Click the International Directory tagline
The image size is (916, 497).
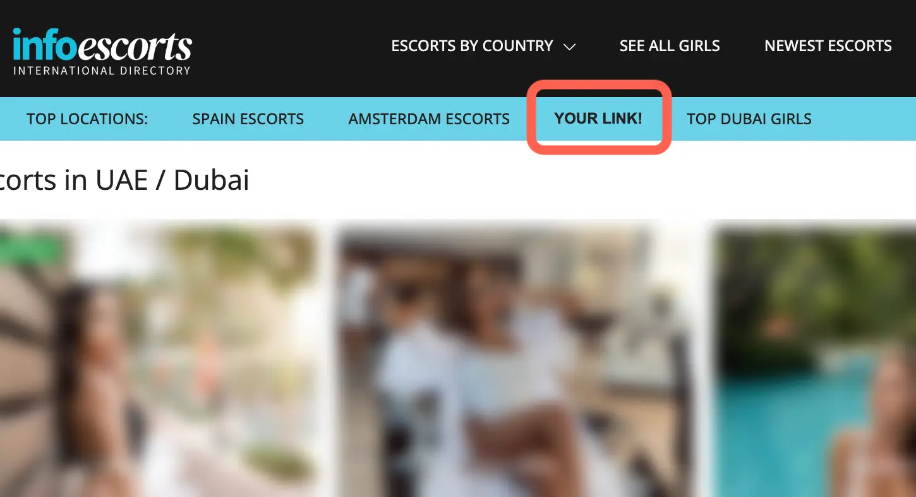[x=102, y=71]
